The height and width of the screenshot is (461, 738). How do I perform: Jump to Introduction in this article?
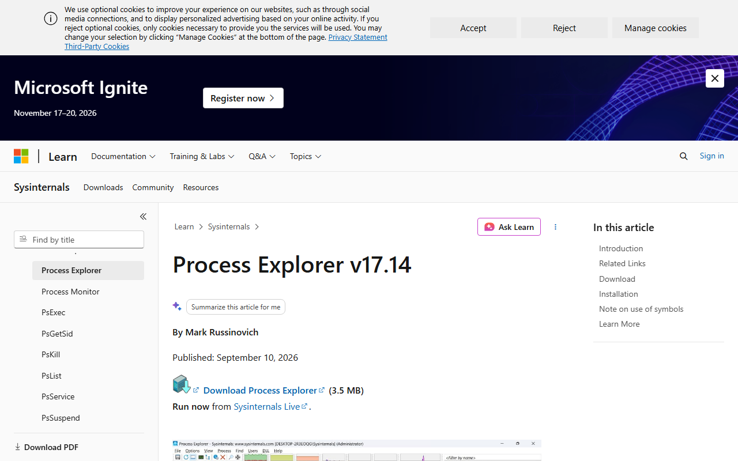(621, 248)
